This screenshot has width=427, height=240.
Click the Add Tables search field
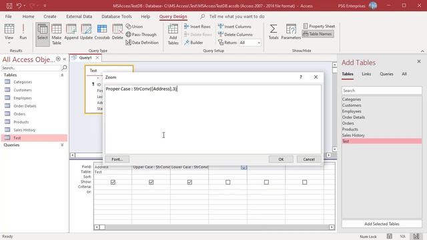tap(382, 91)
